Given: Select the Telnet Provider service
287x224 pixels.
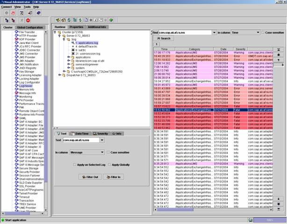Looking at the screenshot, I should pos(29,194).
